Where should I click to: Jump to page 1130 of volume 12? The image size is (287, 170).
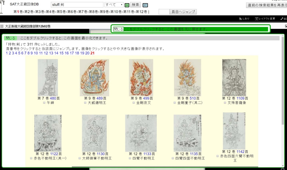[101, 154]
